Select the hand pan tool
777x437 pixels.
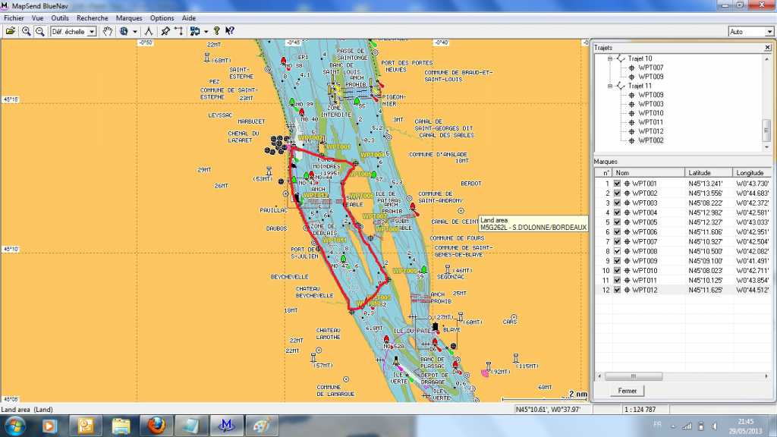108,31
